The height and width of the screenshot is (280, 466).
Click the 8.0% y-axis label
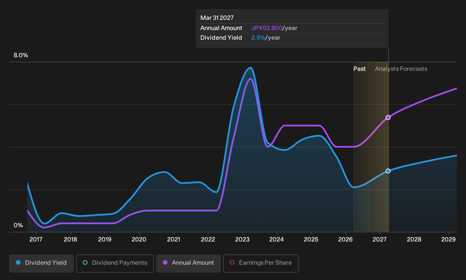click(21, 55)
